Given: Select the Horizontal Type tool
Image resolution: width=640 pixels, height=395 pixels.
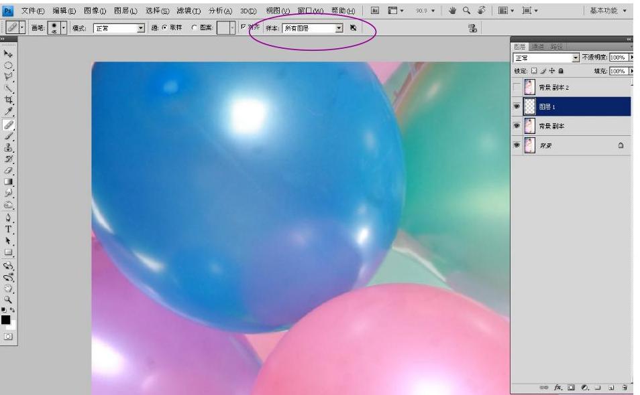Looking at the screenshot, I should pyautogui.click(x=8, y=229).
